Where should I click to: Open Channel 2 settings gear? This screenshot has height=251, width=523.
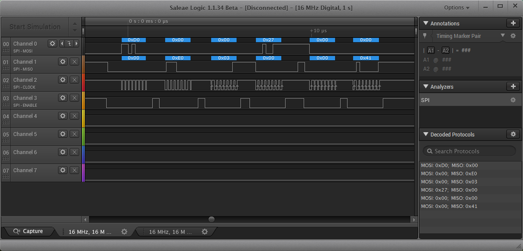[63, 80]
